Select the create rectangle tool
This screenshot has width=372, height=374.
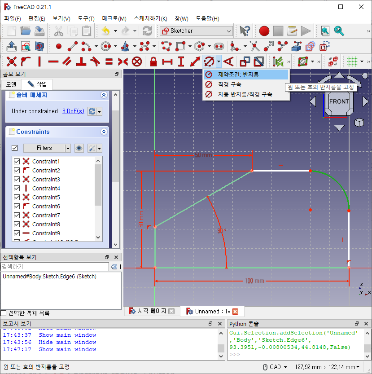click(x=180, y=46)
